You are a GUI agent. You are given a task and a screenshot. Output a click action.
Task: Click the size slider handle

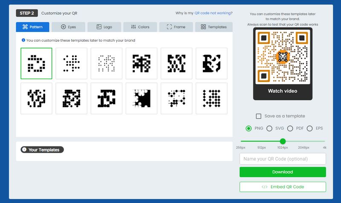point(283,141)
